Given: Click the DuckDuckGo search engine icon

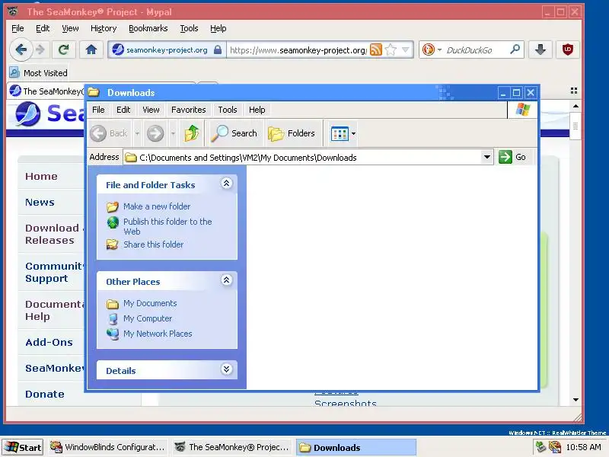Looking at the screenshot, I should tap(429, 50).
